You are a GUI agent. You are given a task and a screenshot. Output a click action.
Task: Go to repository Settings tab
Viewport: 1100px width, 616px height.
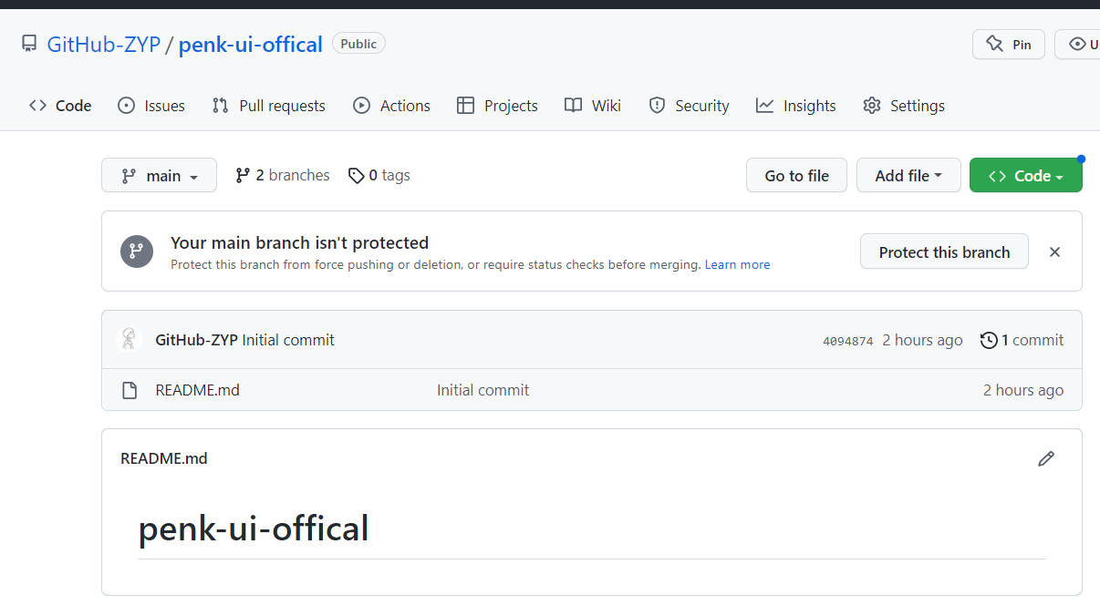pyautogui.click(x=904, y=106)
